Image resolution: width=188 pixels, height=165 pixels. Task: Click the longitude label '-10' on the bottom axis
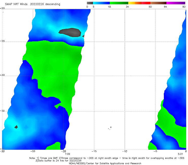(x=125, y=151)
